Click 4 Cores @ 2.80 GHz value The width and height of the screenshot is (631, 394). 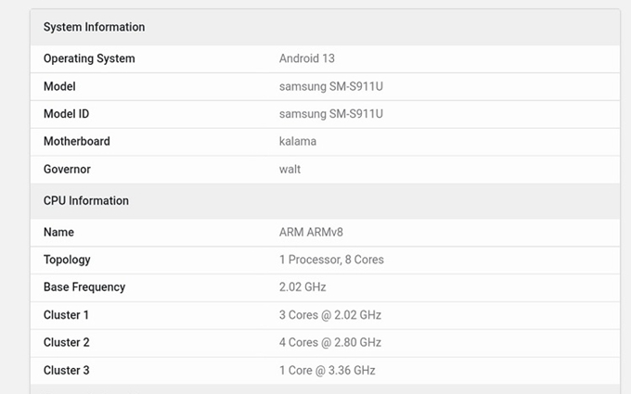point(329,343)
